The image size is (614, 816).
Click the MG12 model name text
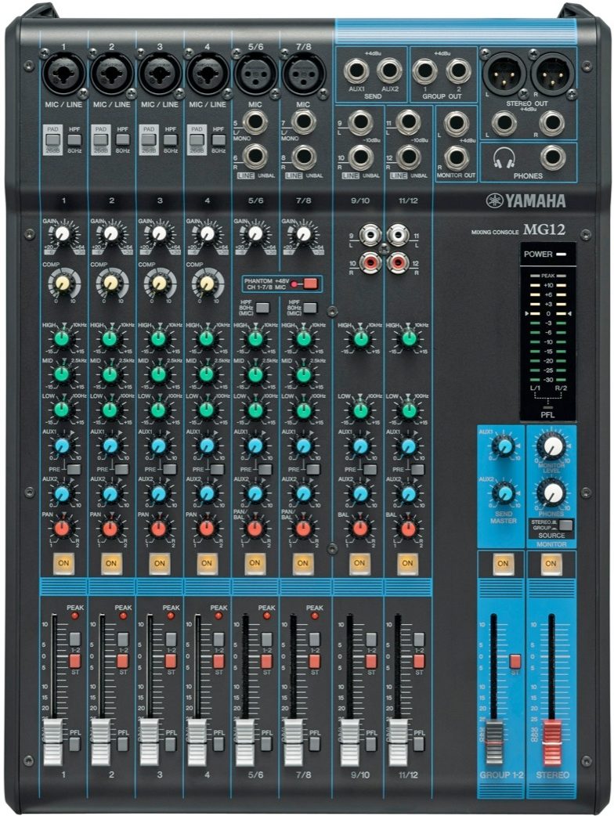click(x=544, y=229)
